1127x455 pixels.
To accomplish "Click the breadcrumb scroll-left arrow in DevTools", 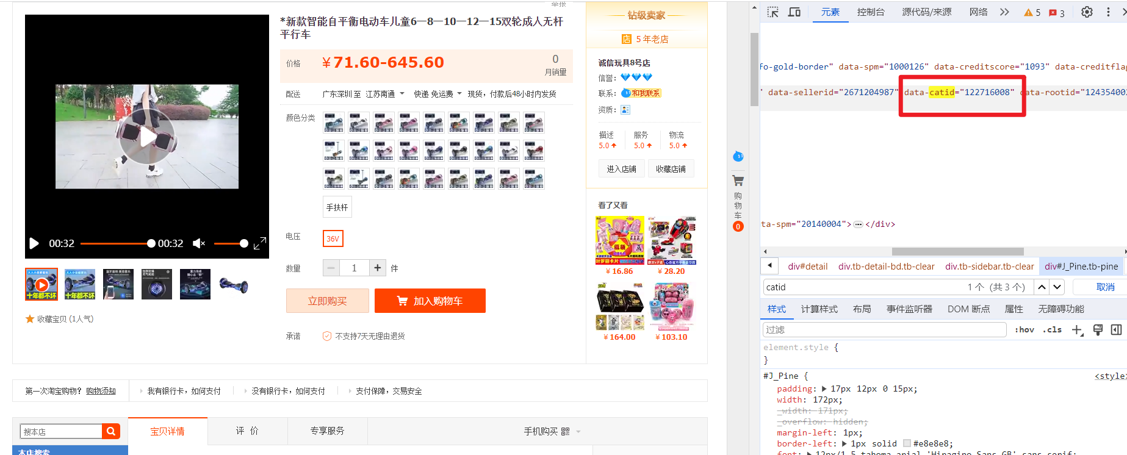I will point(769,266).
